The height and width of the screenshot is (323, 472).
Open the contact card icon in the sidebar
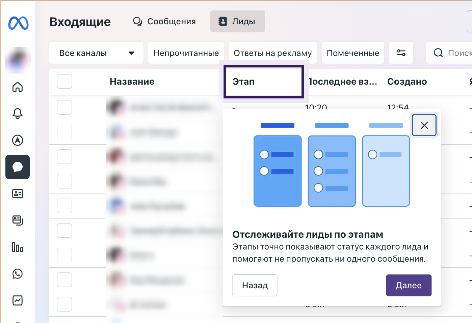tap(18, 194)
